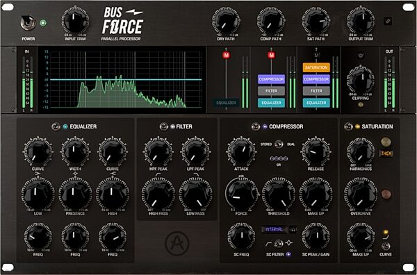
Task: Click the SC Filter LED indicator
Action: pos(288,254)
